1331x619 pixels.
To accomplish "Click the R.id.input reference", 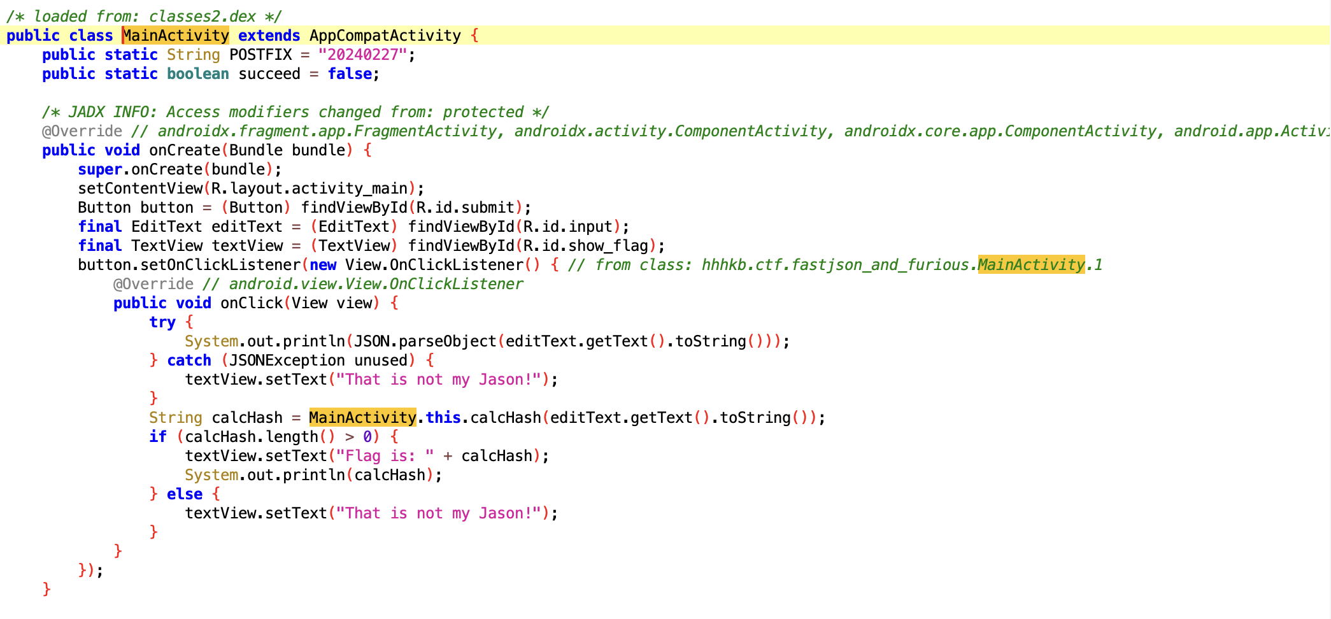I will point(568,227).
